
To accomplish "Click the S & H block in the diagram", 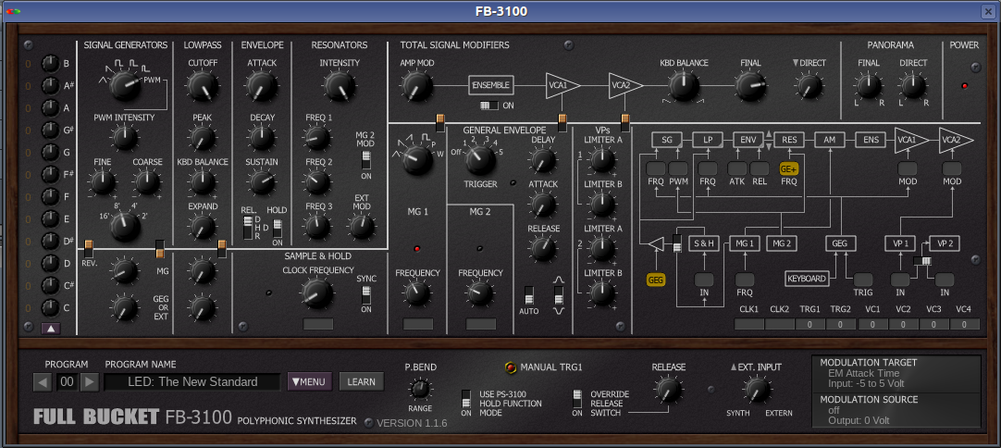I will tap(704, 243).
